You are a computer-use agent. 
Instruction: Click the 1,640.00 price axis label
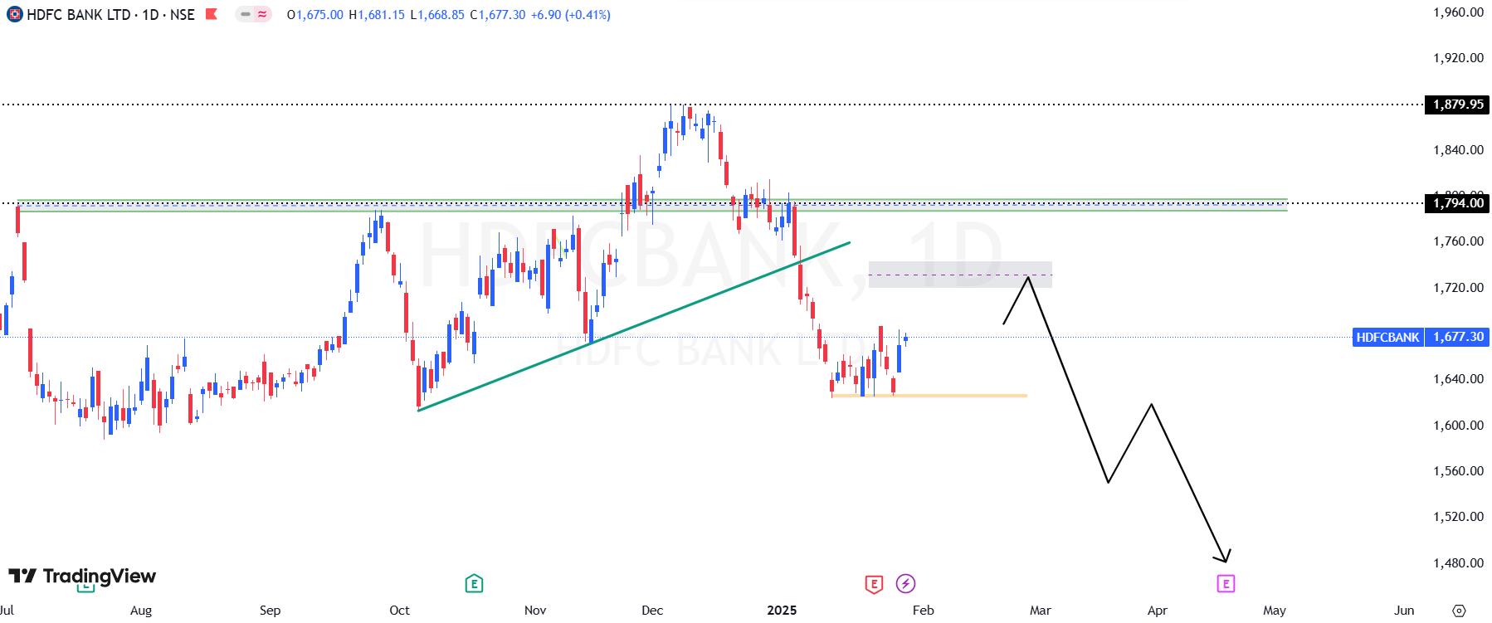pyautogui.click(x=1458, y=379)
